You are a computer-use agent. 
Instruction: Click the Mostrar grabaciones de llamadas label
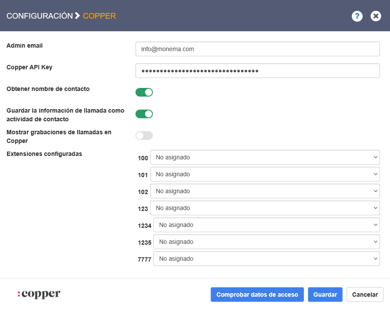pos(59,136)
